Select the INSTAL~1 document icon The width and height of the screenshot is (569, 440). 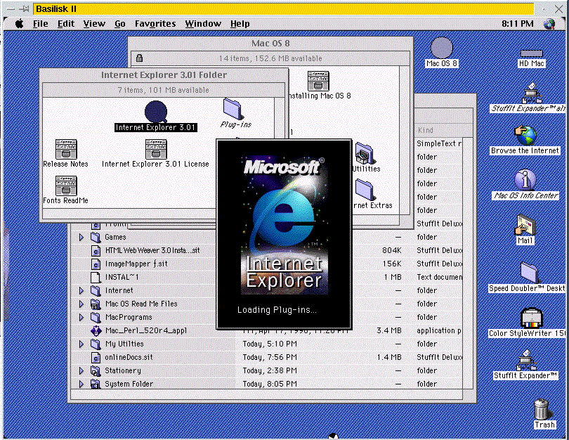[96, 277]
